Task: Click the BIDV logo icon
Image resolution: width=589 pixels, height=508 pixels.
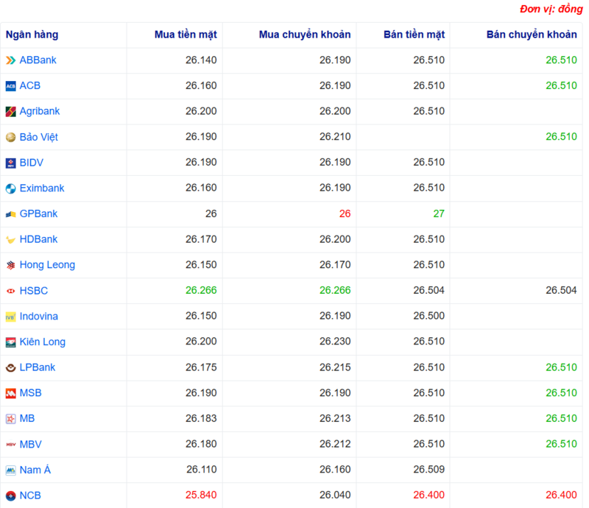Action: pyautogui.click(x=10, y=162)
